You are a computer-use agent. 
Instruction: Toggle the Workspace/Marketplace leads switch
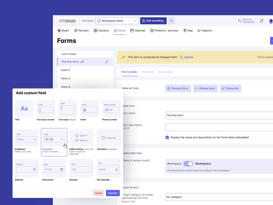[x=188, y=164]
